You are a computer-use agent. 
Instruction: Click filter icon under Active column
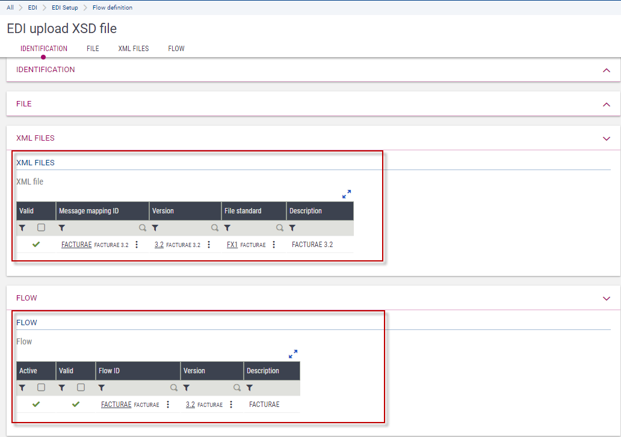coord(22,388)
